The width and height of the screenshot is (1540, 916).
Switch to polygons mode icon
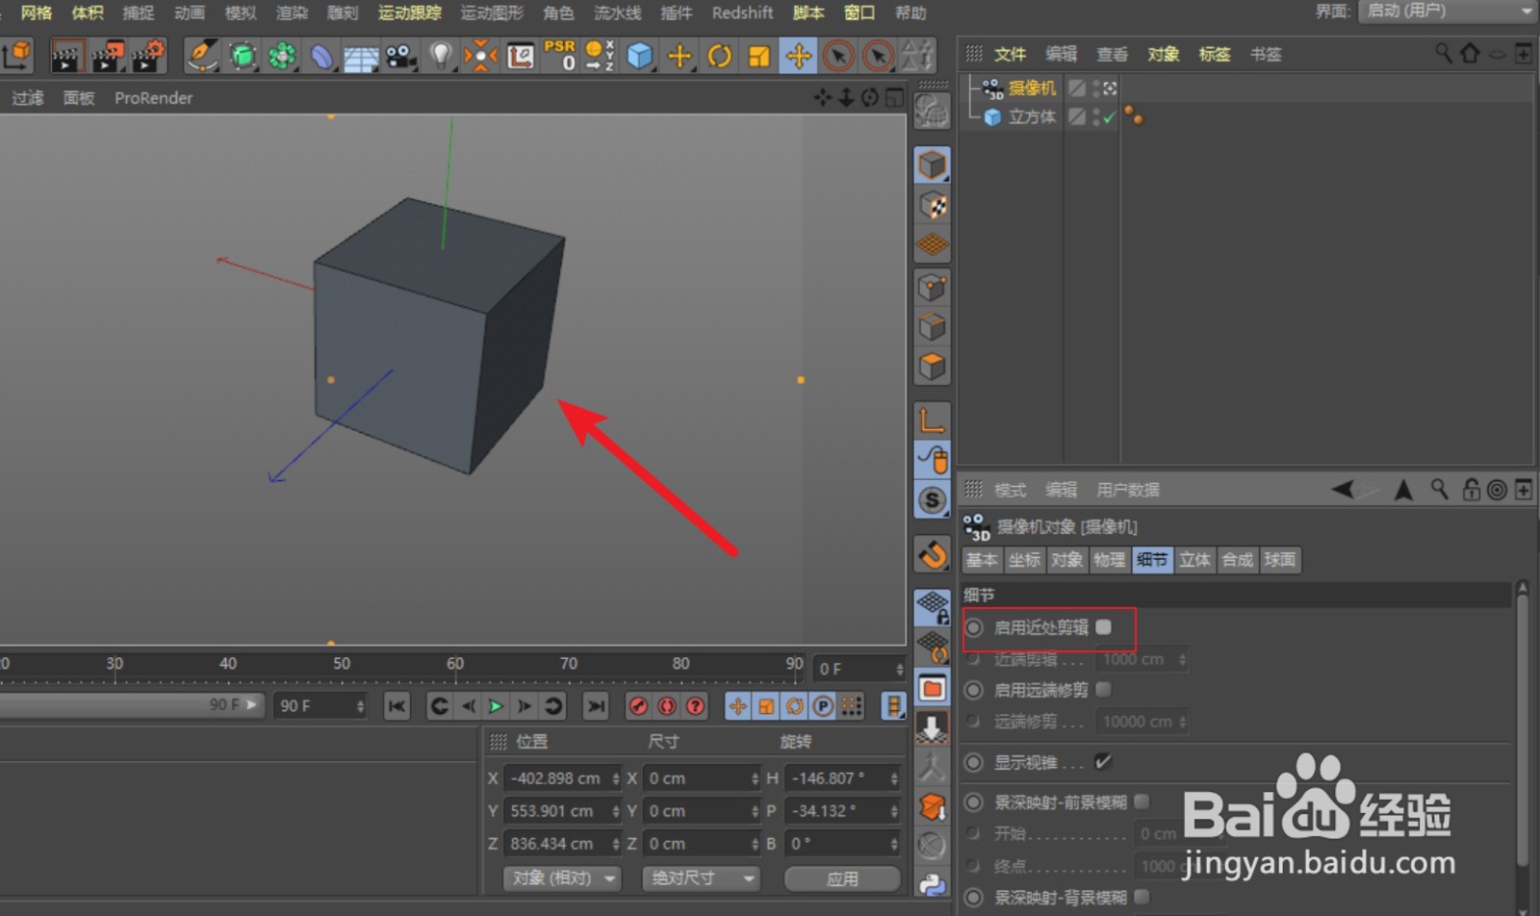932,367
